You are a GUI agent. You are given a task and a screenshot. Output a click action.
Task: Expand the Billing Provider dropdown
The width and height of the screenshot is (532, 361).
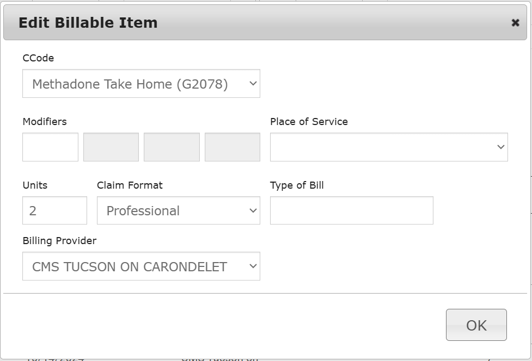point(141,266)
